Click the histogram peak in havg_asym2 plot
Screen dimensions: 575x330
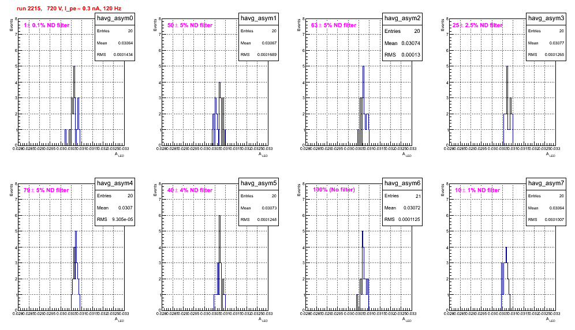(363, 67)
